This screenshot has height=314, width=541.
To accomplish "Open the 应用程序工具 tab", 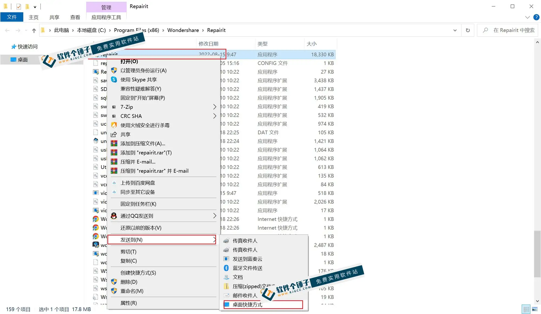I will click(x=106, y=17).
